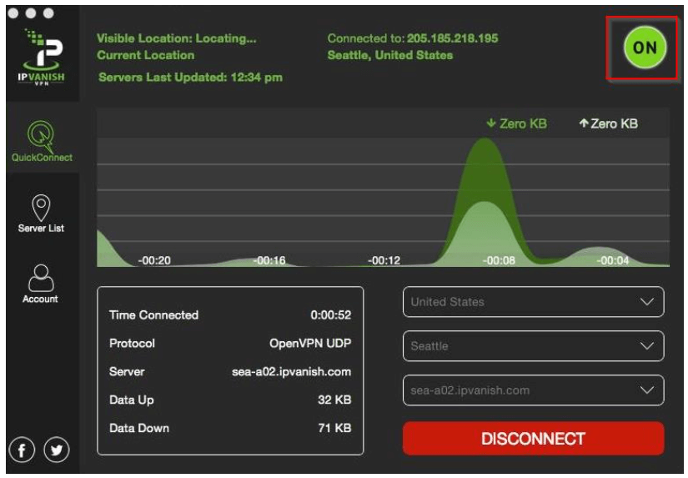Click the Seattle, United States location text
This screenshot has width=688, height=478.
pos(390,55)
